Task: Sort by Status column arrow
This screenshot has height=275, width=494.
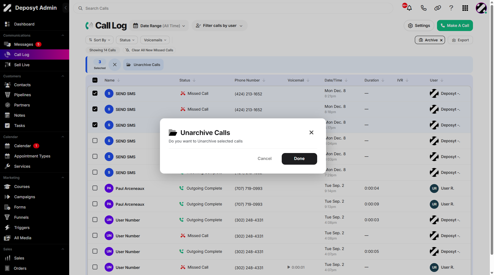Action: point(194,80)
